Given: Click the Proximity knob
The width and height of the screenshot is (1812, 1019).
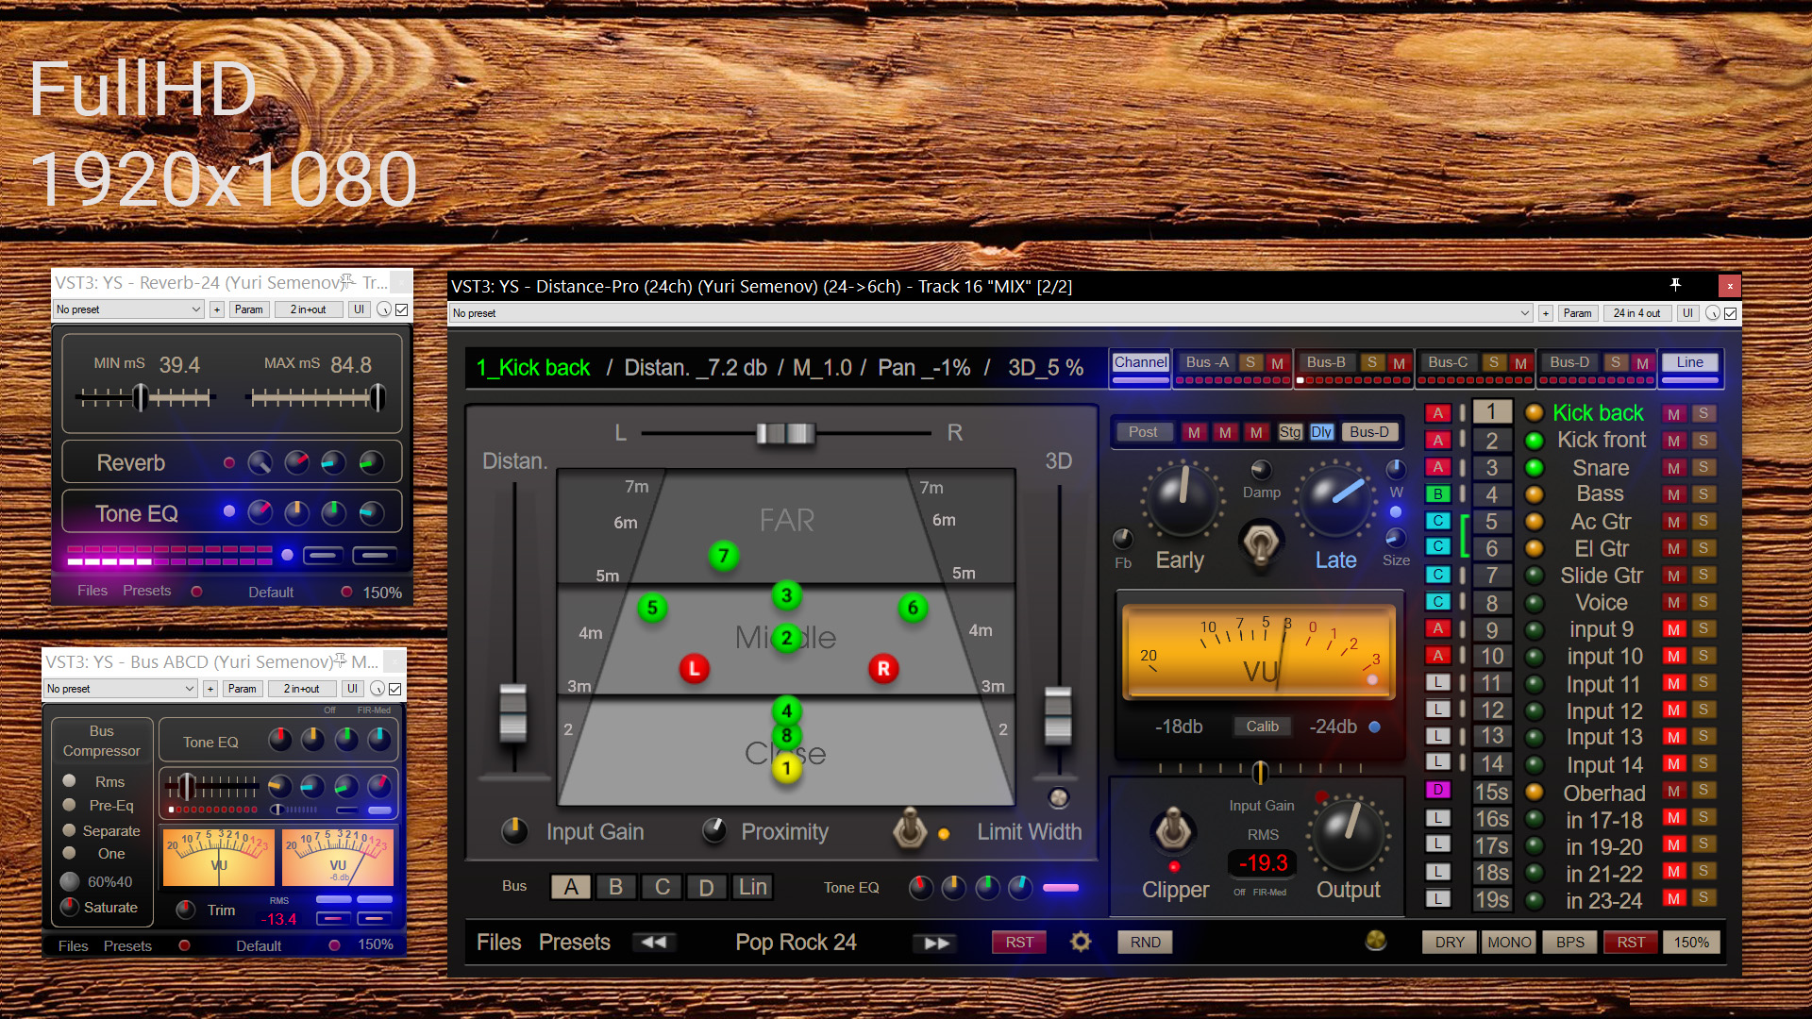Looking at the screenshot, I should point(714,830).
